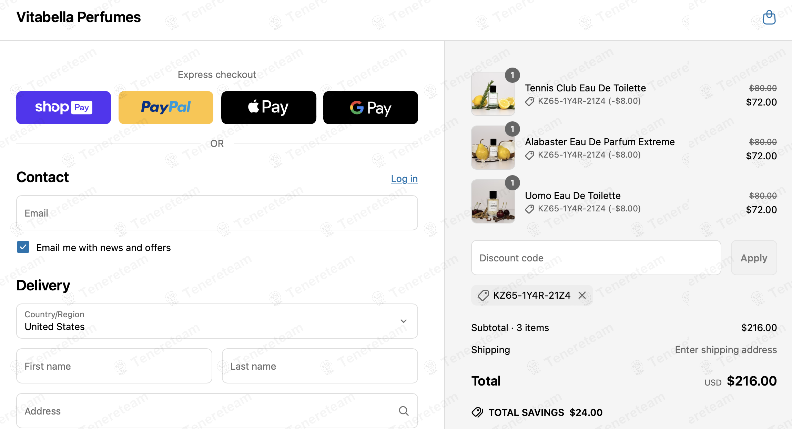Select the Tennis Club Eau De Toilette name
This screenshot has width=792, height=429.
[x=585, y=88]
